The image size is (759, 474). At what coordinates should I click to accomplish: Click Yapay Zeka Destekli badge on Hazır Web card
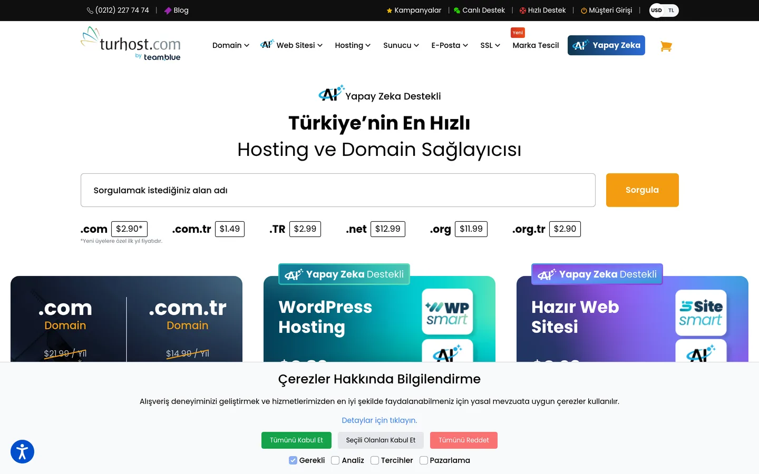597,274
